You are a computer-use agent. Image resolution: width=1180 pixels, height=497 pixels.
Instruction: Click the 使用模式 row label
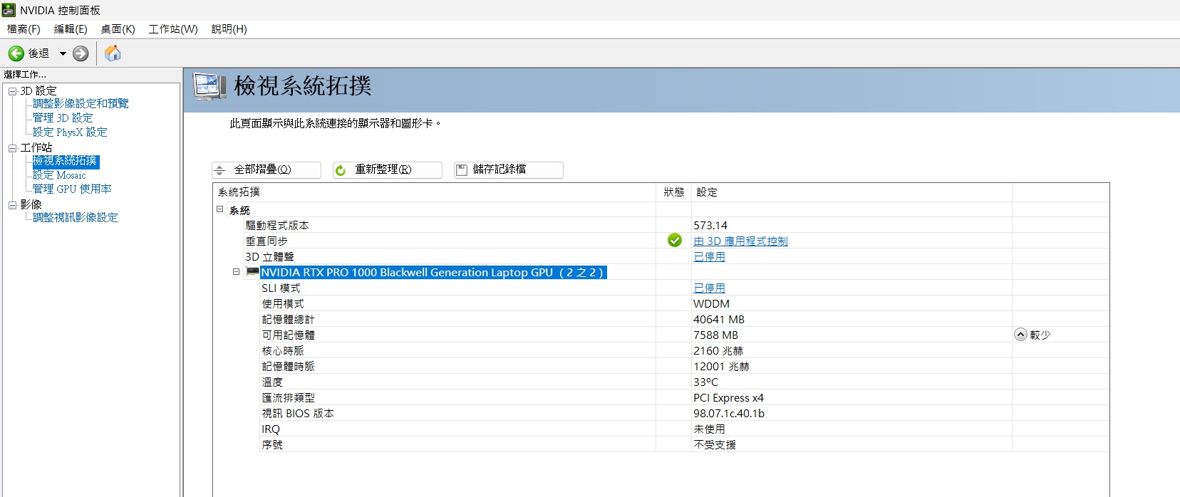pos(282,304)
